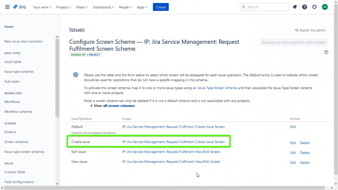
Task: Open Issue type screen schemes in sidebar
Action: (24, 152)
